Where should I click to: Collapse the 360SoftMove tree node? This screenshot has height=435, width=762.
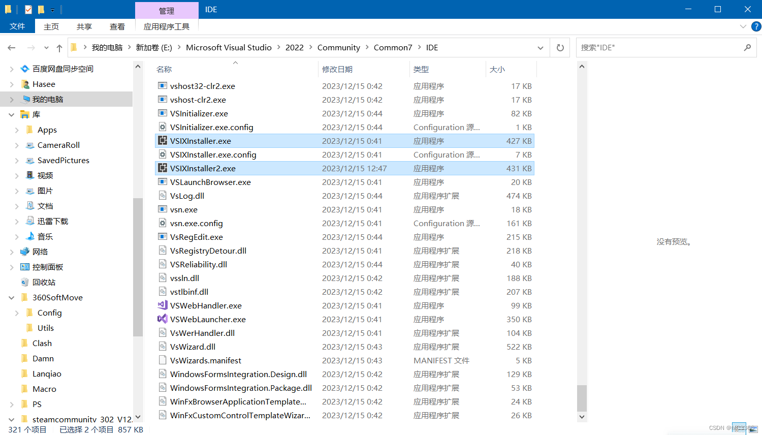click(12, 298)
